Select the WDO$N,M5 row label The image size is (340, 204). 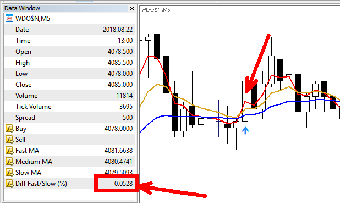pyautogui.click(x=33, y=19)
